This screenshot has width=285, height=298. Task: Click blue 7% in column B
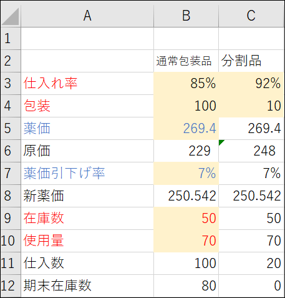tap(186, 174)
